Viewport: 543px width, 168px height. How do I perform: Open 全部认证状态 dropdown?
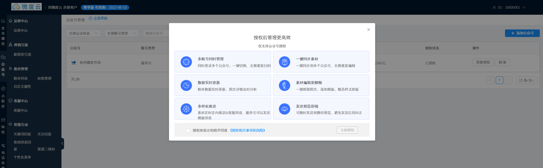click(x=83, y=33)
